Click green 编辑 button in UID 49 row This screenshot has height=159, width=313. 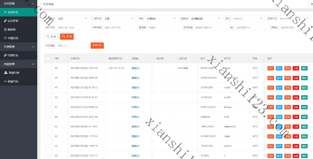click(x=304, y=68)
